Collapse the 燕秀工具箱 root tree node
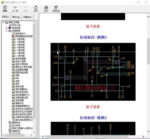Screen dimensions: 150x139 click(x=3, y=23)
